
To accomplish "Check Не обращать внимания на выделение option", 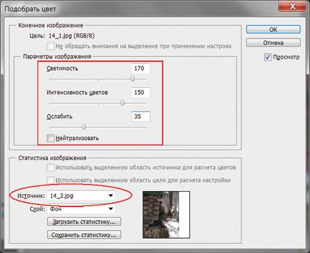I will click(x=50, y=46).
